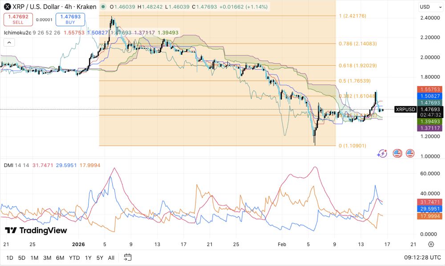The width and height of the screenshot is (445, 266).
Task: Click the SELL button showing 1.47692
Action: 18,20
